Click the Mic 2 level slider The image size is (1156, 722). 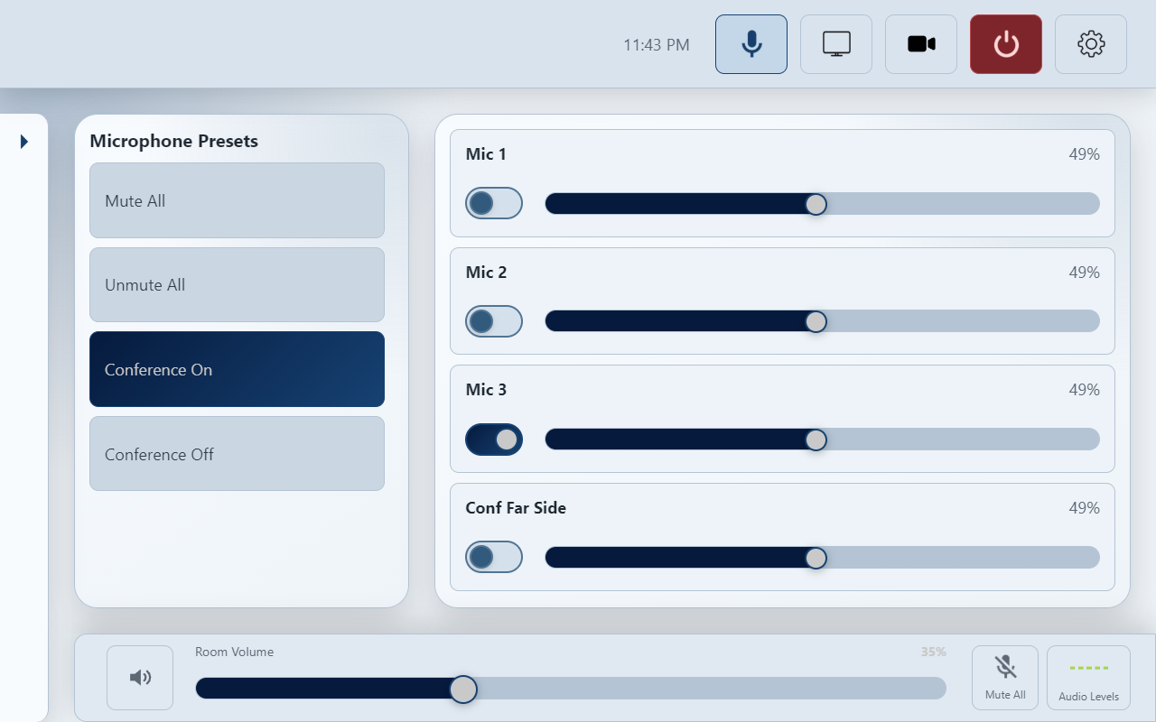(823, 321)
